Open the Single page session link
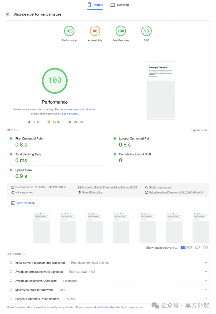216x314 pixels. point(161,187)
